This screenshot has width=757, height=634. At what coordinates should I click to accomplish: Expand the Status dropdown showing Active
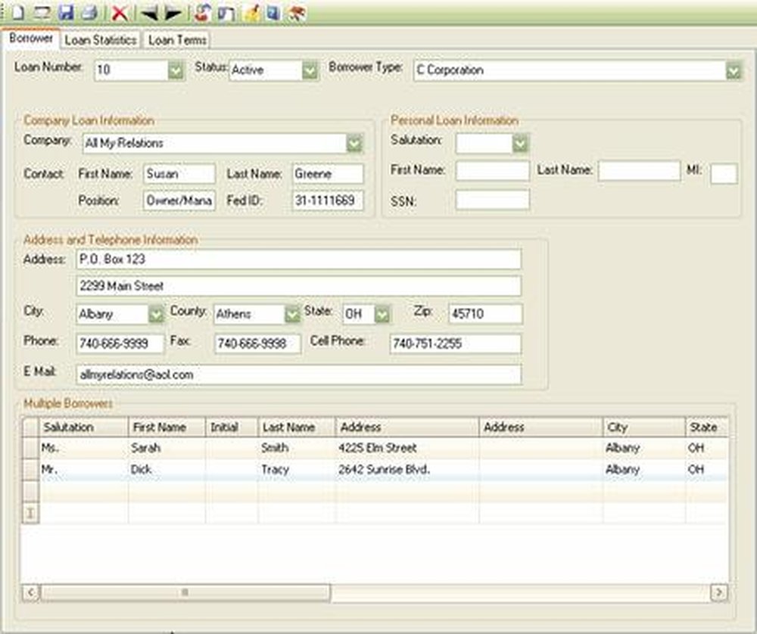coord(310,68)
